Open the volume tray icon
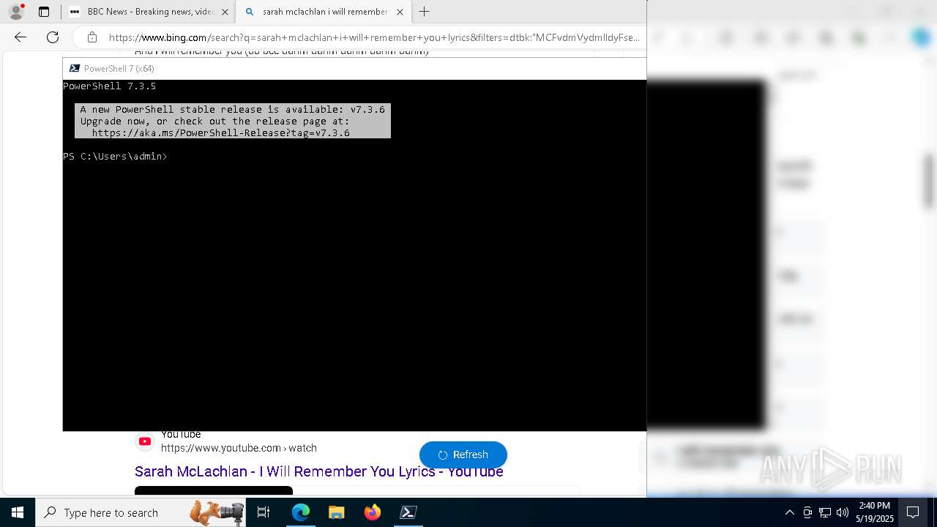The width and height of the screenshot is (937, 527). (x=843, y=512)
